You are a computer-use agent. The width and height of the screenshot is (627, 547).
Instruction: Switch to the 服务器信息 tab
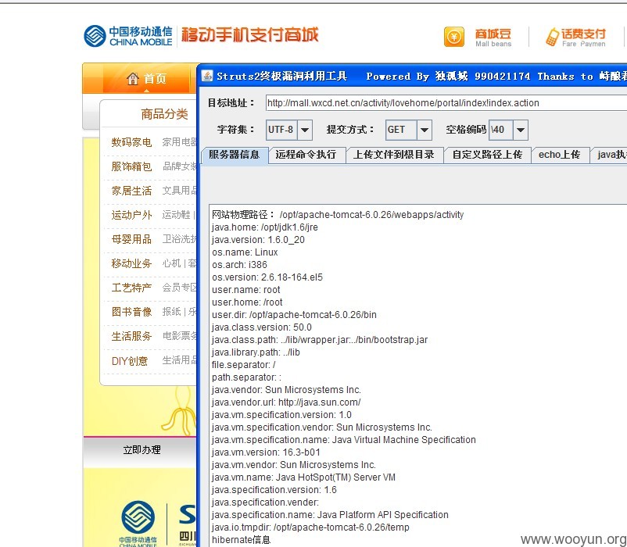(x=235, y=155)
